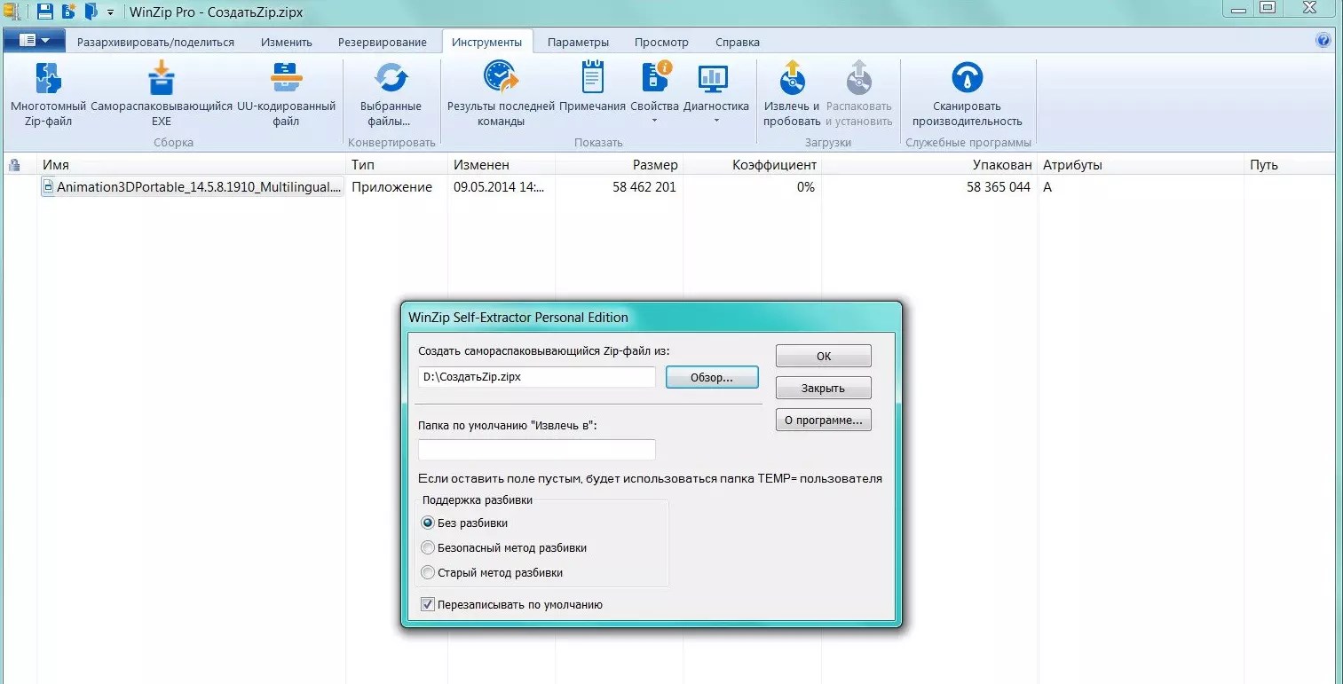The image size is (1343, 684).
Task: Open the blue WinZip file menu button
Action: point(35,41)
